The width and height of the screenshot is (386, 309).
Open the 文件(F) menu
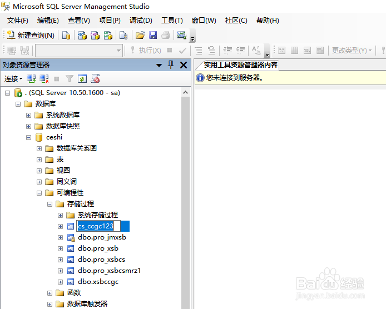coord(17,21)
